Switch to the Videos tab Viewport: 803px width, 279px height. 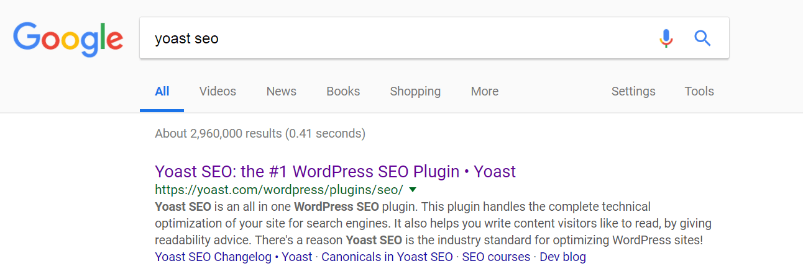pos(218,91)
